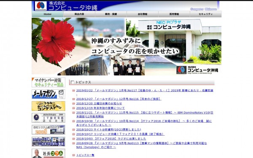
Task: Click the bullet icon beside 2018/10/30 topic
Action: click(73, 121)
